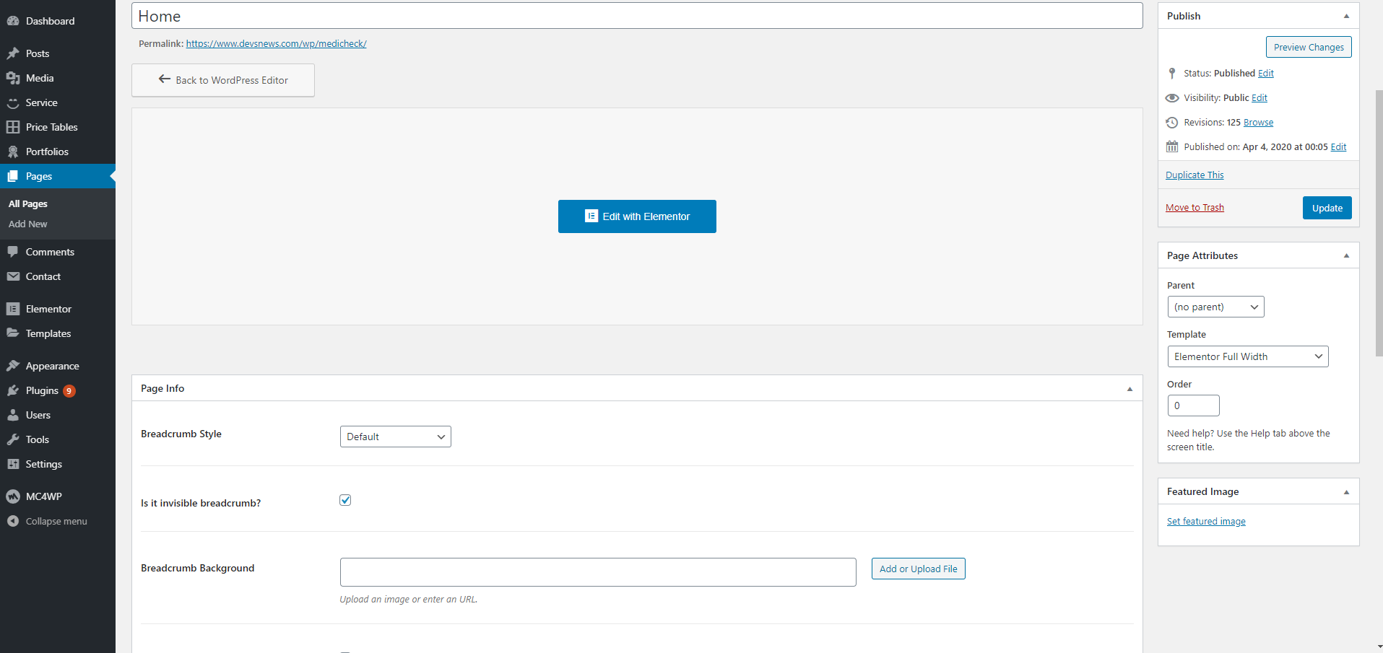1383x653 pixels.
Task: Click the Update button
Action: (x=1327, y=208)
